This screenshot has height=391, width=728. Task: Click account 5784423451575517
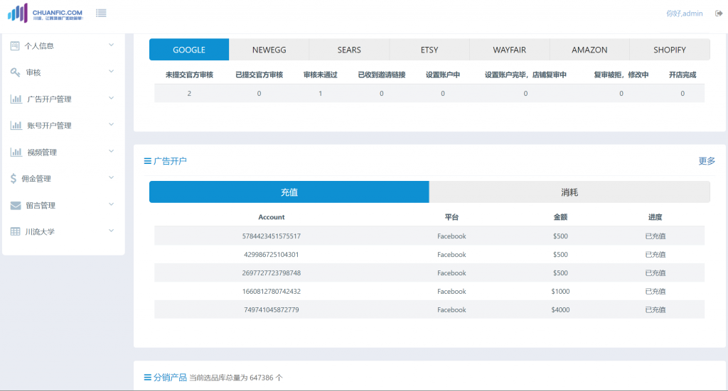click(x=271, y=236)
